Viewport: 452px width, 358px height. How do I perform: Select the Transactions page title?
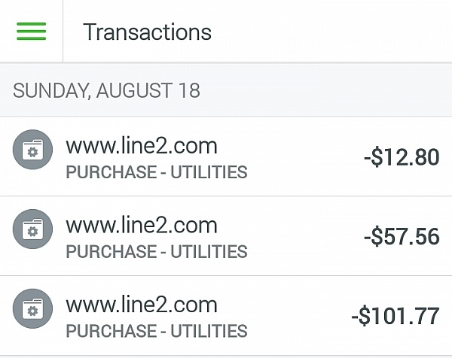(148, 32)
